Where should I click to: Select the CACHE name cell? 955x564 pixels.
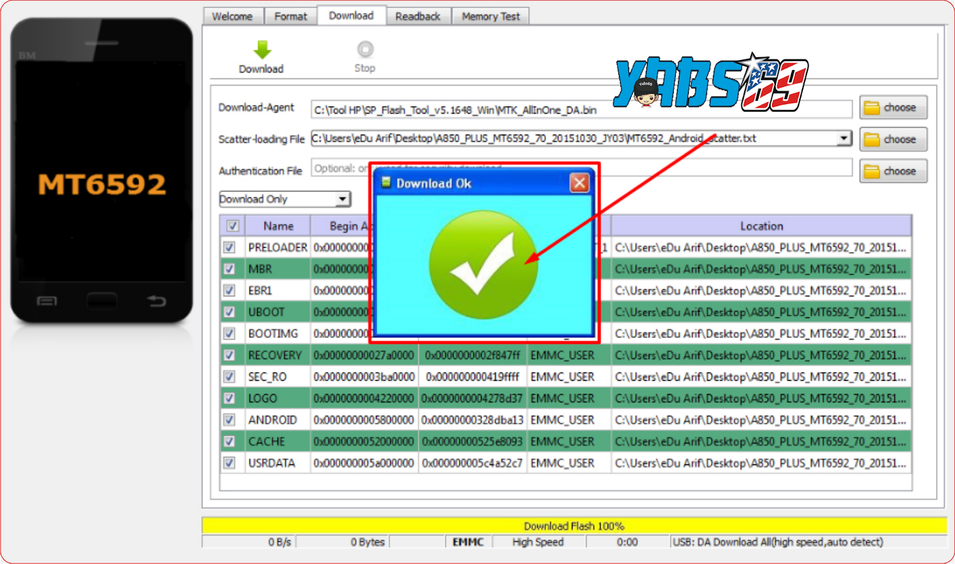278,441
